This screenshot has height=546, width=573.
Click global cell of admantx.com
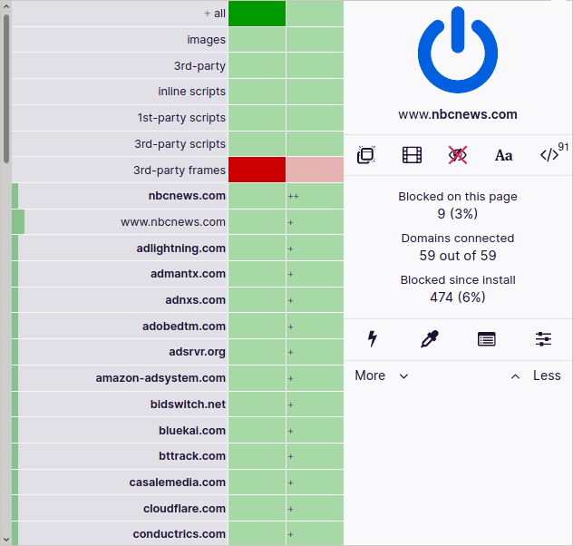coord(257,274)
